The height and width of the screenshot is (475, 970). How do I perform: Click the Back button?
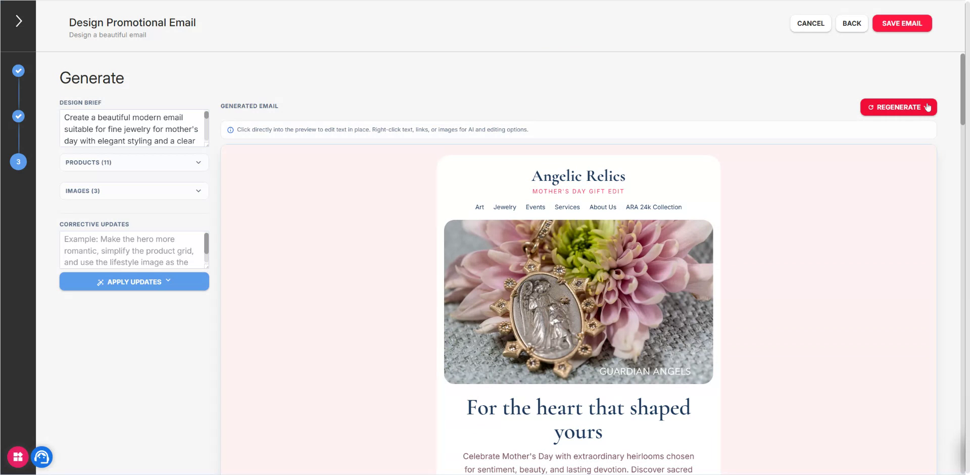pos(851,23)
